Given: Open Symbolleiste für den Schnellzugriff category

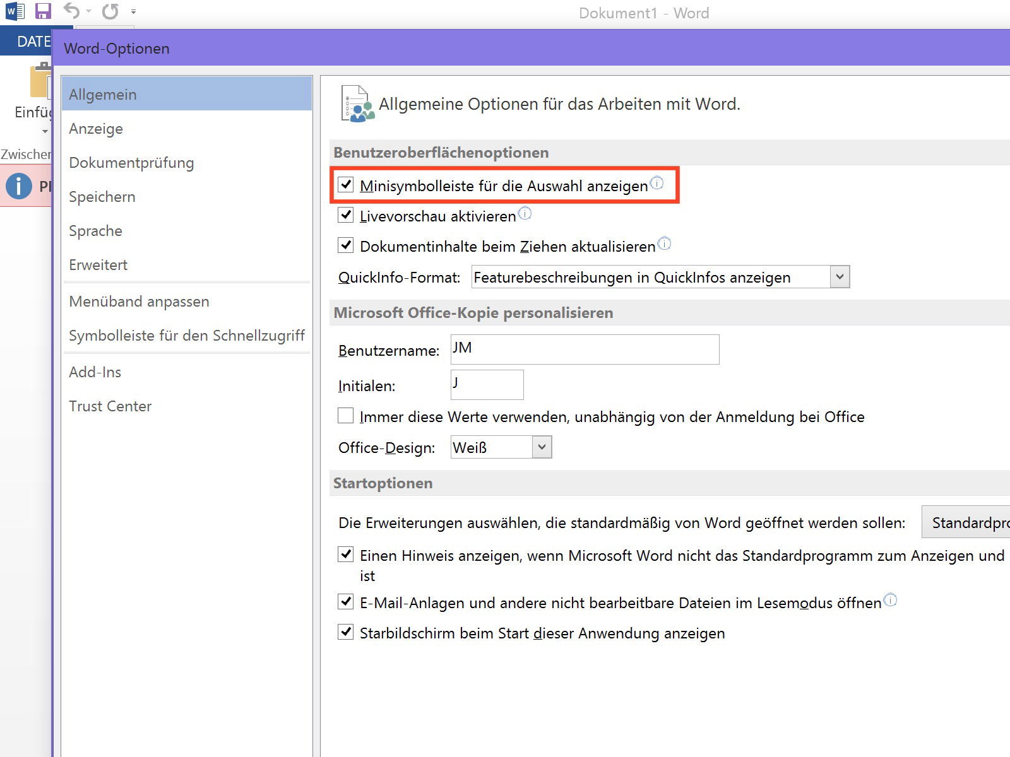Looking at the screenshot, I should pyautogui.click(x=187, y=335).
